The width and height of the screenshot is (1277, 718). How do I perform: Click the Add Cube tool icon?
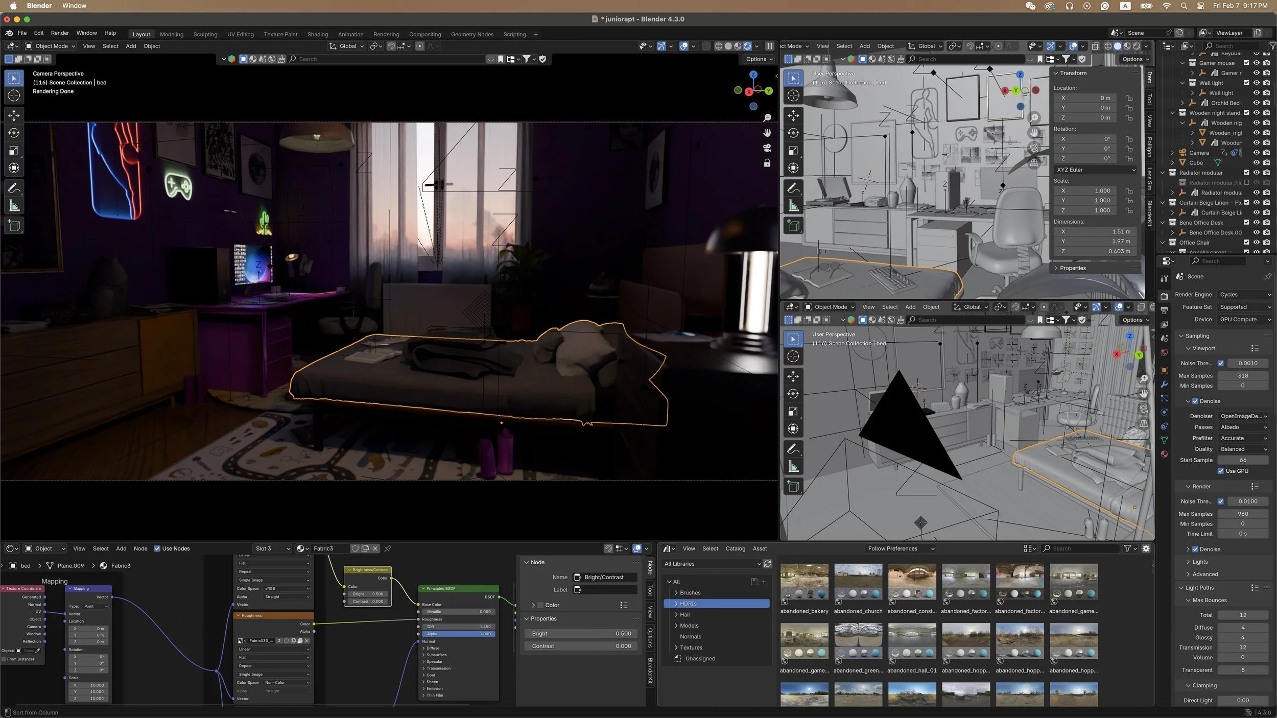[14, 226]
